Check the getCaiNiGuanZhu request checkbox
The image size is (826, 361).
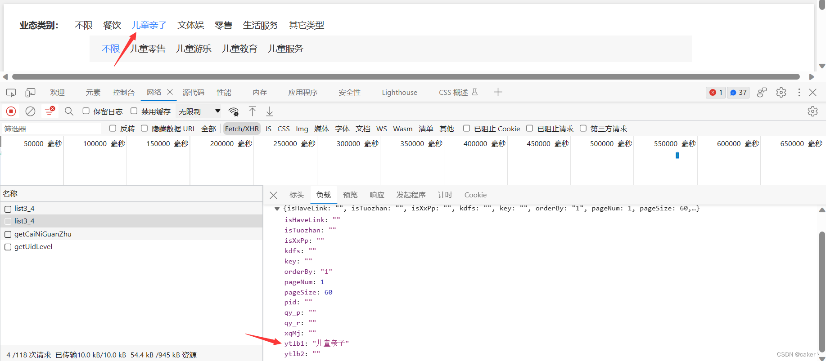(8, 234)
